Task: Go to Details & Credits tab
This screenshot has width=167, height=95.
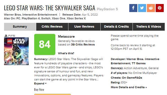Action: click(x=116, y=27)
